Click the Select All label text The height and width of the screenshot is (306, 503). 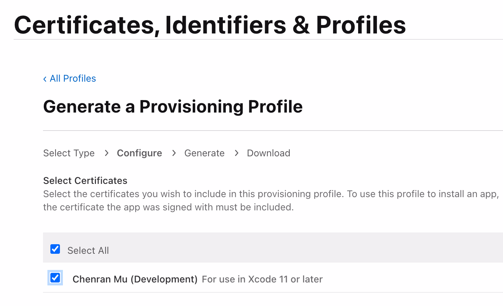[x=88, y=250]
